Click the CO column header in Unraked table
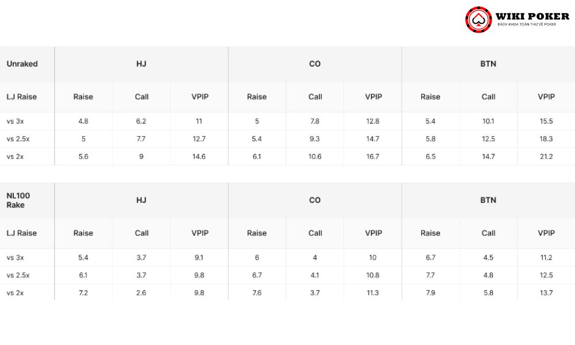 coord(315,64)
